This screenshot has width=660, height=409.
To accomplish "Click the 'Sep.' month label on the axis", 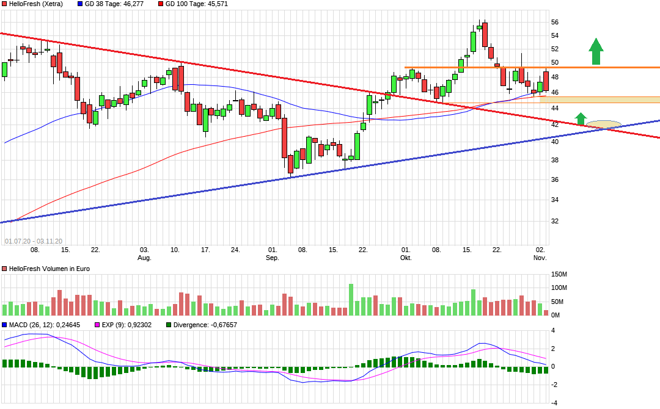I will click(273, 258).
